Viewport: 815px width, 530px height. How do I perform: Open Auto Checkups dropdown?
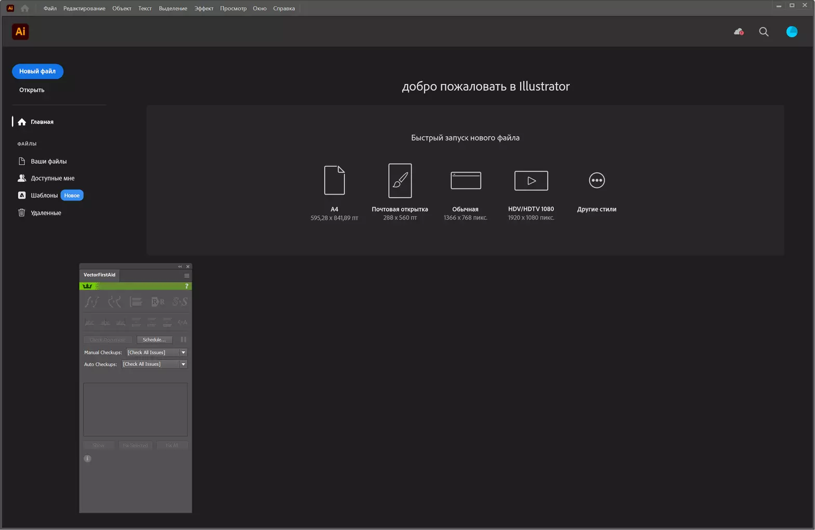coord(154,364)
